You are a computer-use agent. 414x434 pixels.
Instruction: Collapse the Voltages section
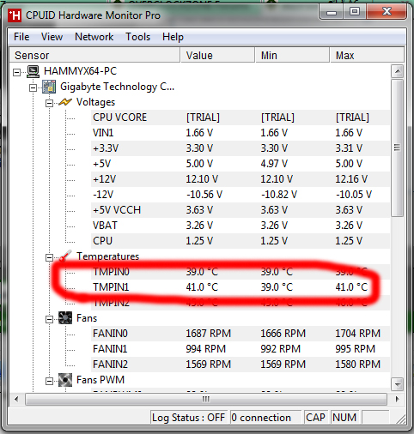click(x=49, y=103)
